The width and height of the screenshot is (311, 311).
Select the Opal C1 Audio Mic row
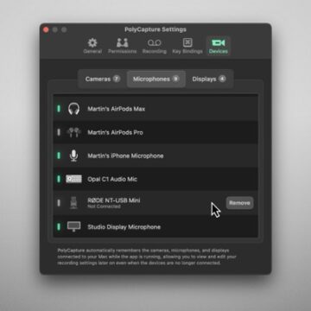pyautogui.click(x=155, y=179)
